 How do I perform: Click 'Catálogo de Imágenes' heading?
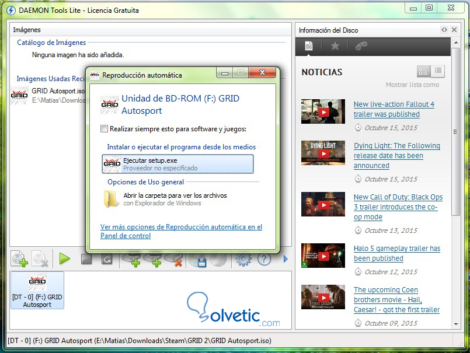[51, 43]
